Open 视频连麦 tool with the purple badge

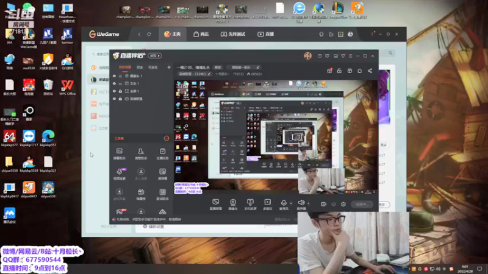(x=119, y=174)
